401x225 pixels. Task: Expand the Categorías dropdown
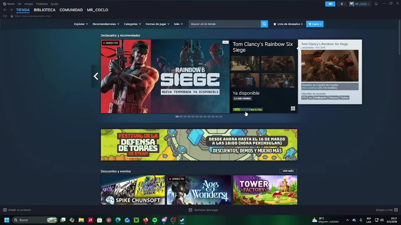132,24
